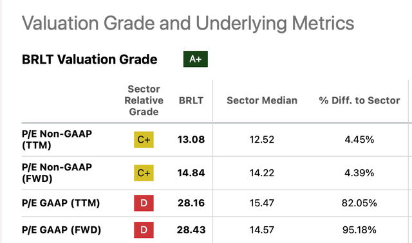Click the C+ grade badge for P/E Non-GAAP (FWD)
The image size is (412, 243).
[x=144, y=173]
